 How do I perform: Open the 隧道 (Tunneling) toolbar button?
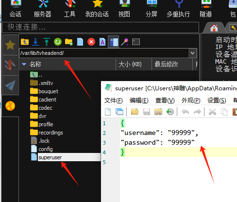pyautogui.click(x=206, y=9)
